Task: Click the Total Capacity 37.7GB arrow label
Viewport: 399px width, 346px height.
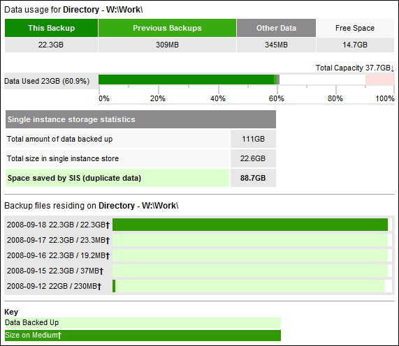Action: click(x=355, y=68)
